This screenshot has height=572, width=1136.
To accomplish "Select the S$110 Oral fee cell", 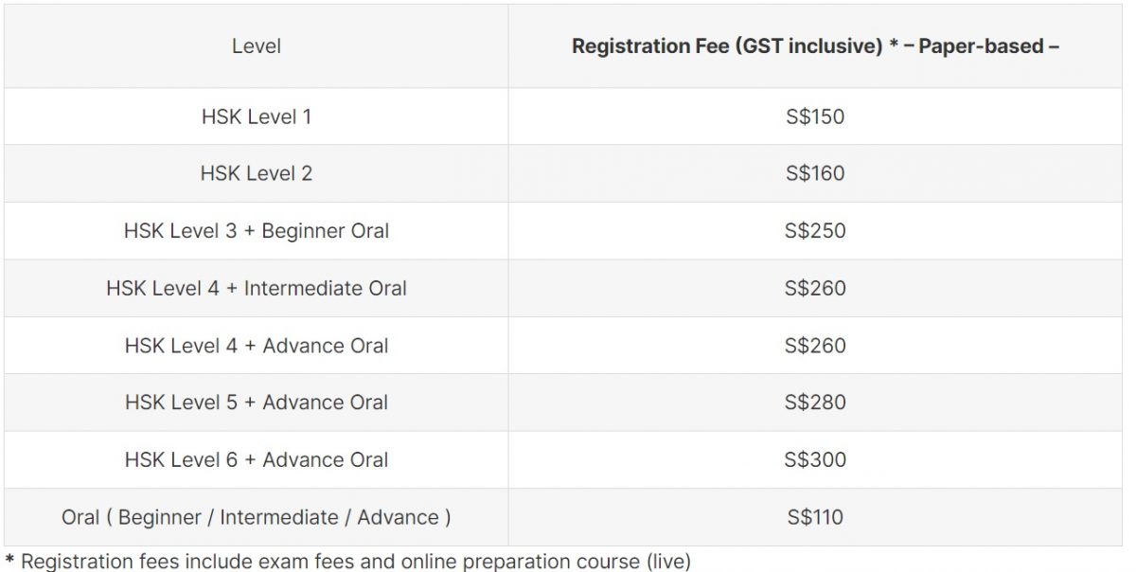I will 815,517.
